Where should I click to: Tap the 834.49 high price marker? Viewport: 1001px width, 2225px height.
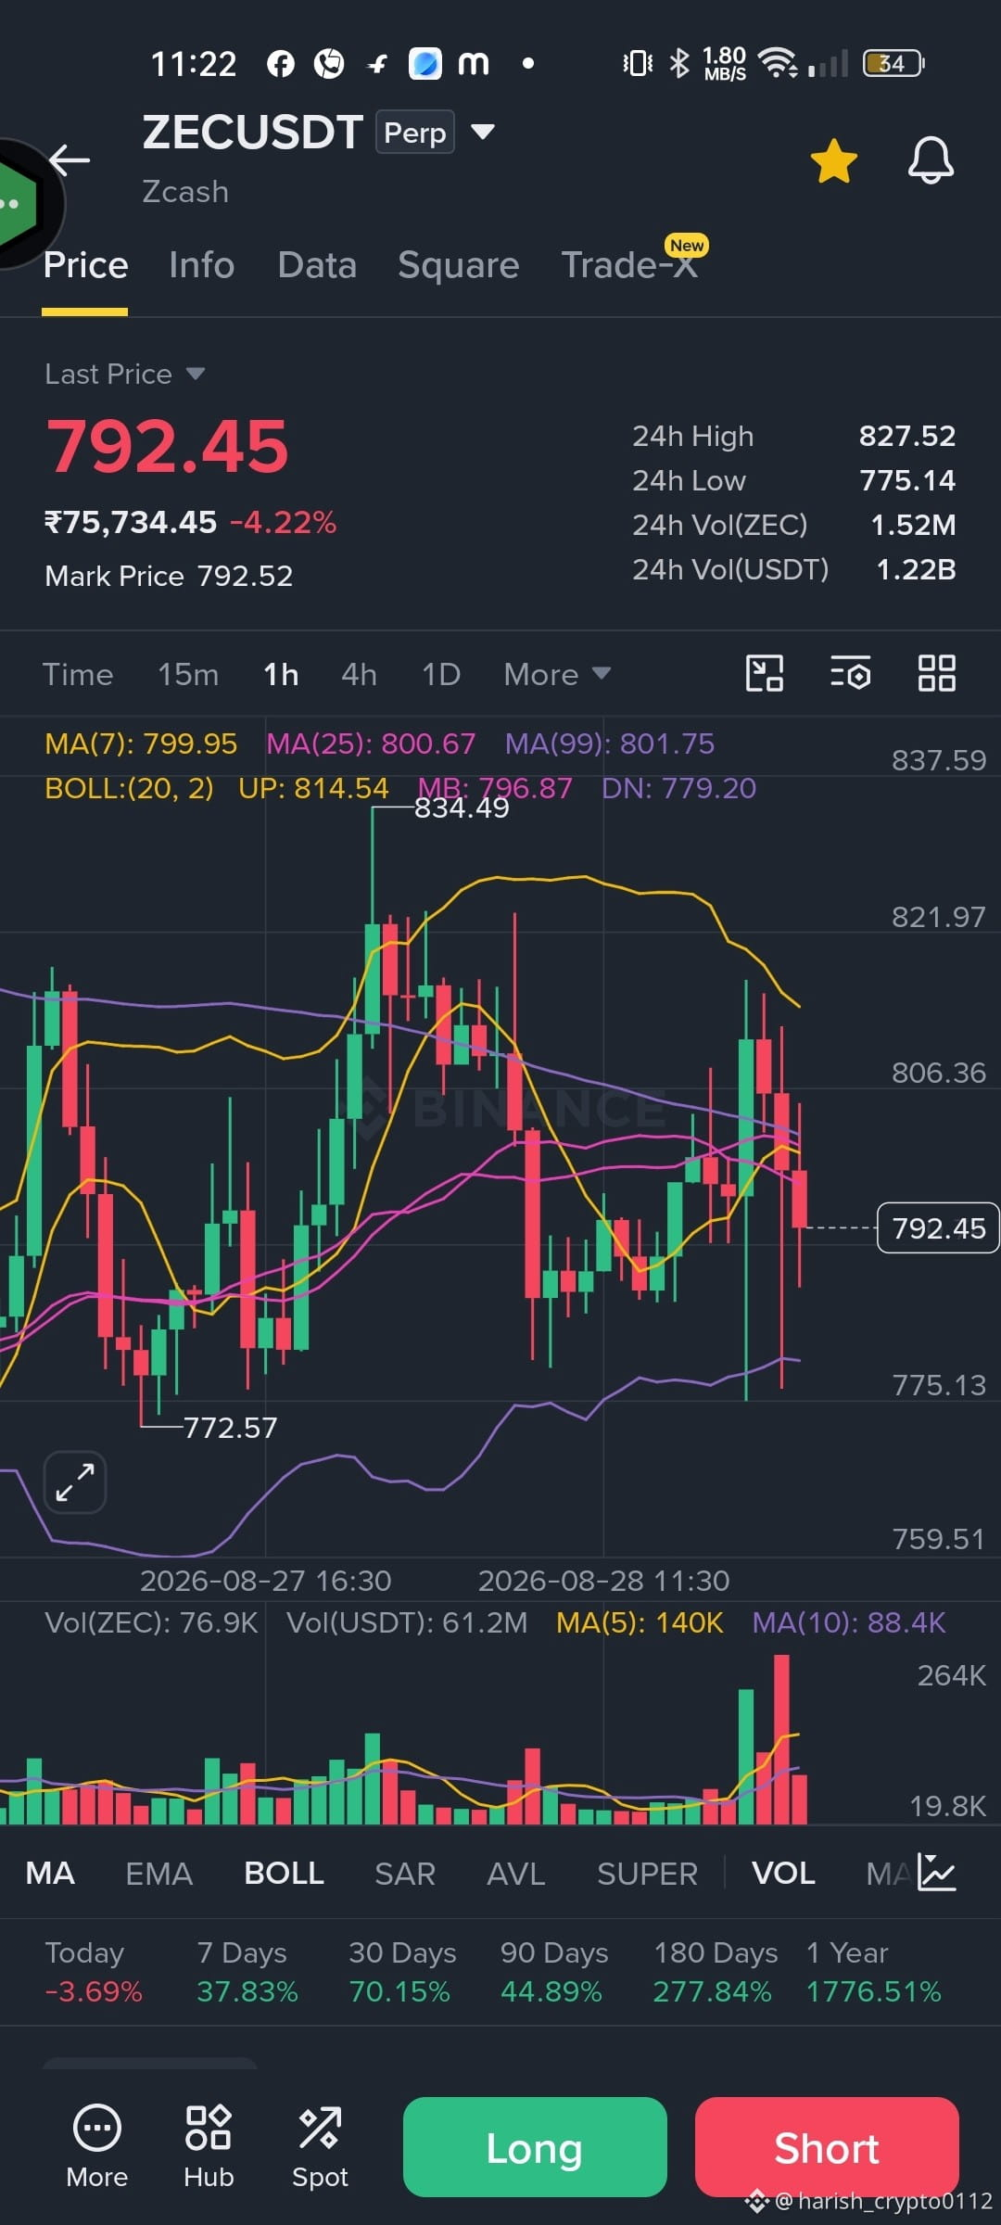[x=462, y=808]
